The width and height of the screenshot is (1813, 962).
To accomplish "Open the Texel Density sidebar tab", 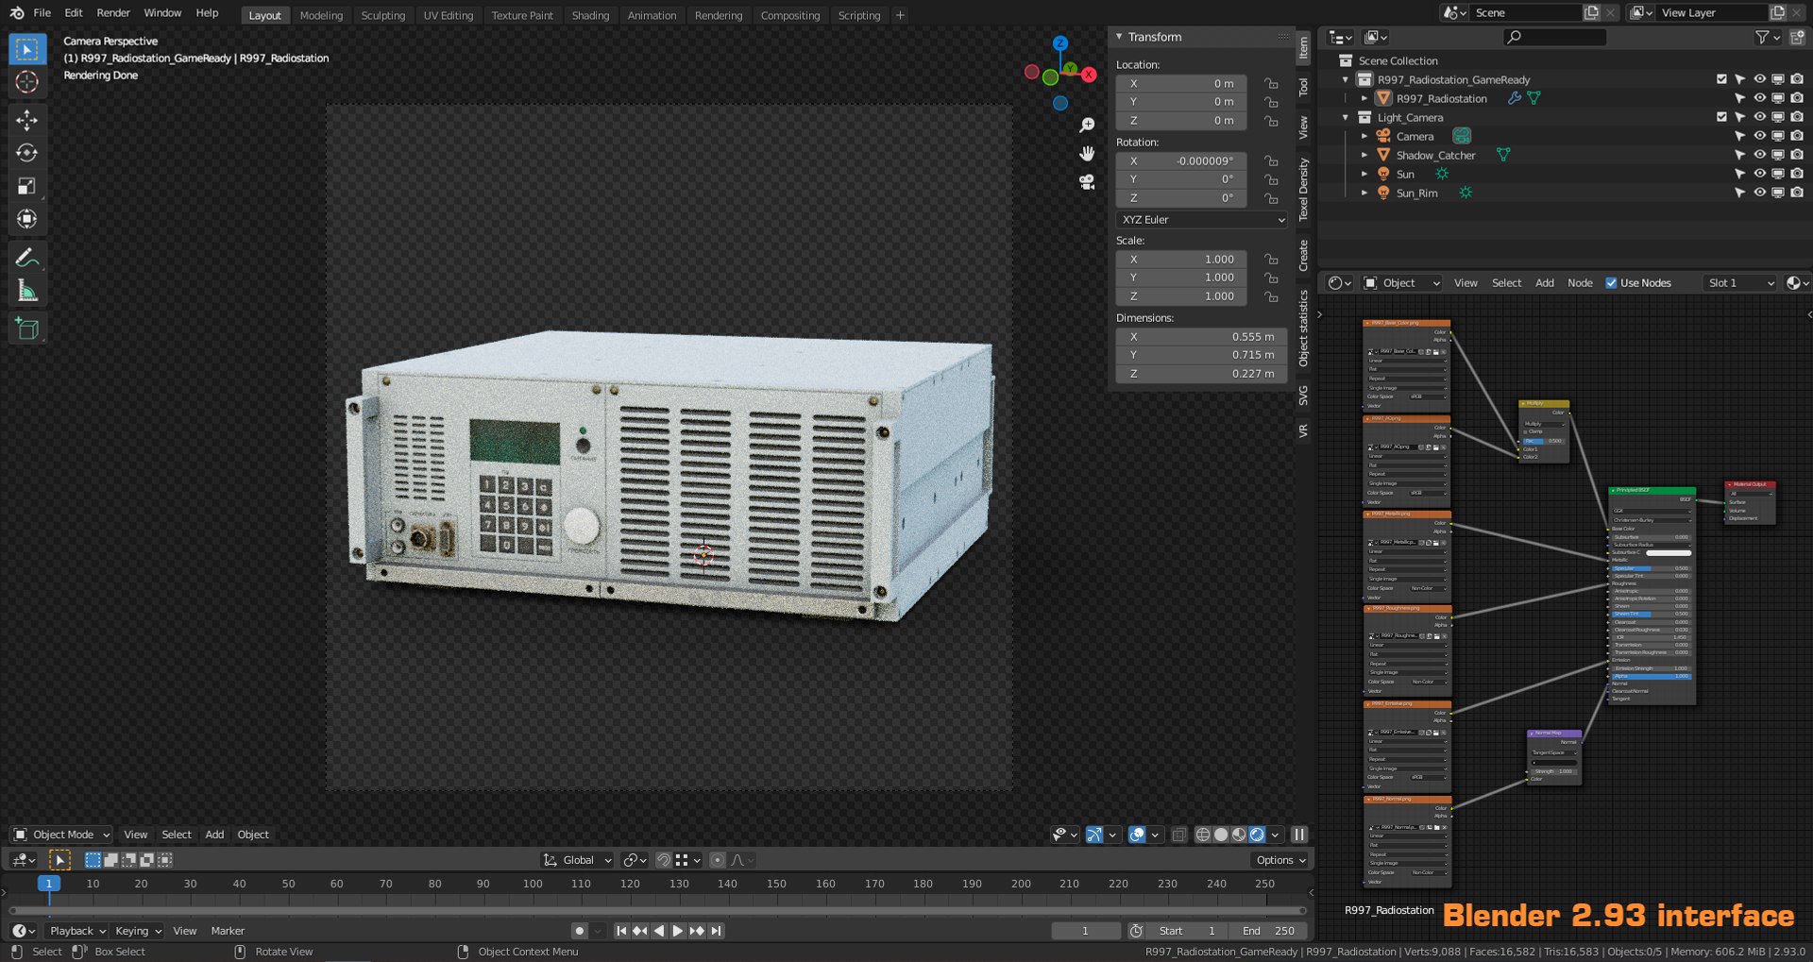I will pos(1303,190).
